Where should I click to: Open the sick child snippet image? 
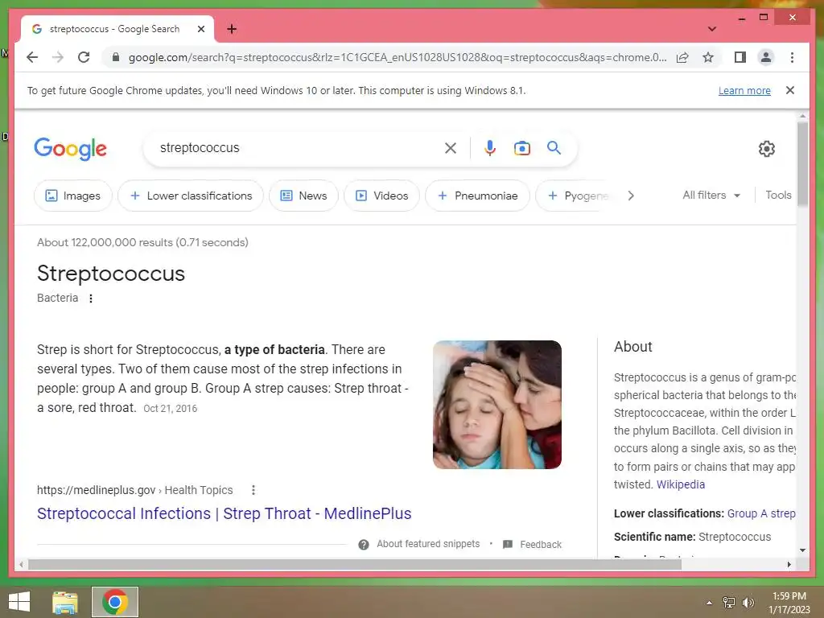[497, 405]
